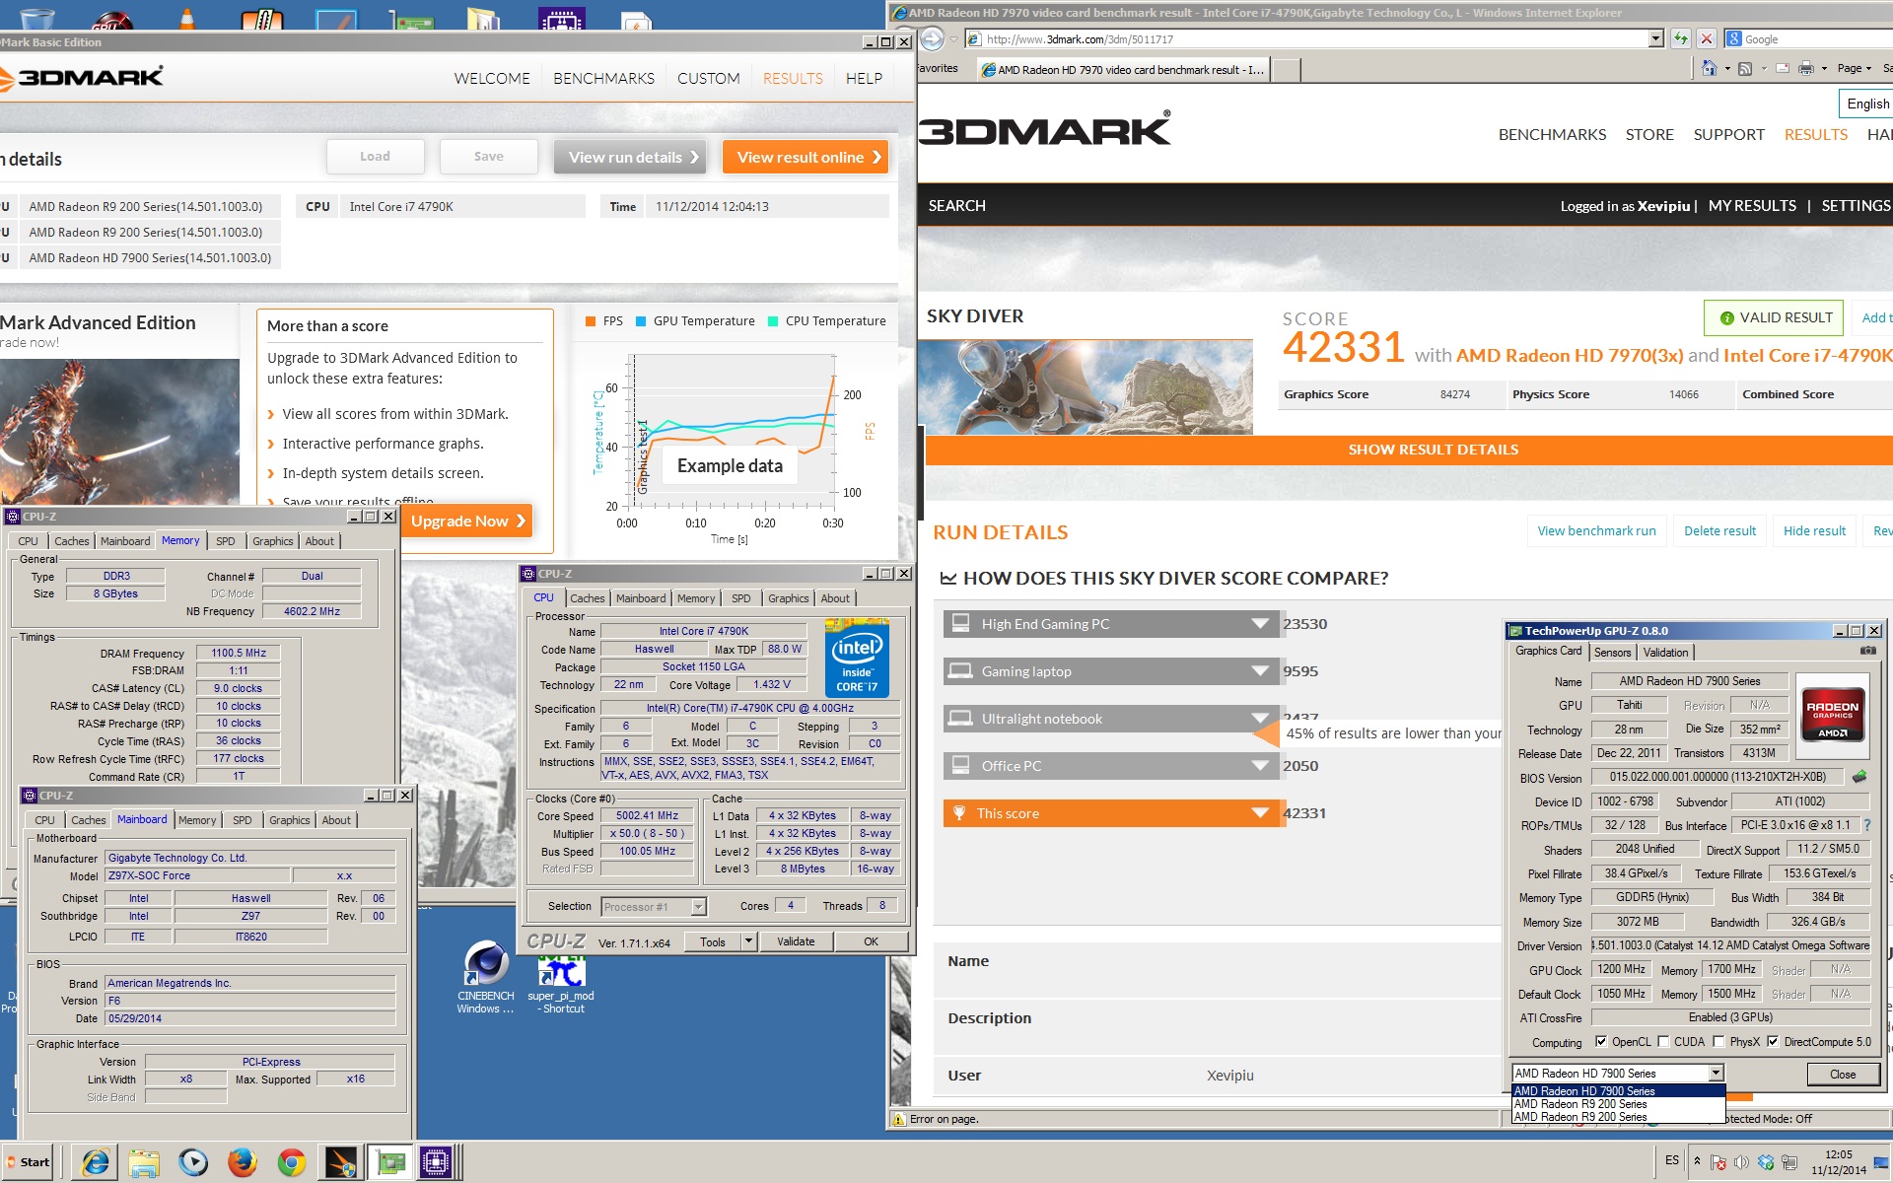Viewport: 1893px width, 1183px height.
Task: Click IE Home icon
Action: (1710, 68)
